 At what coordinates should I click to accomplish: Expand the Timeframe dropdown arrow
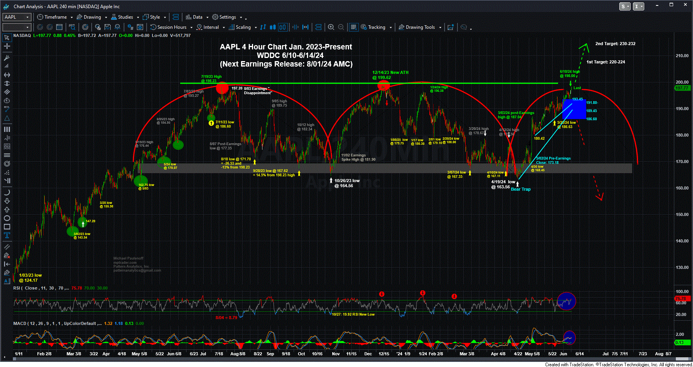[71, 17]
